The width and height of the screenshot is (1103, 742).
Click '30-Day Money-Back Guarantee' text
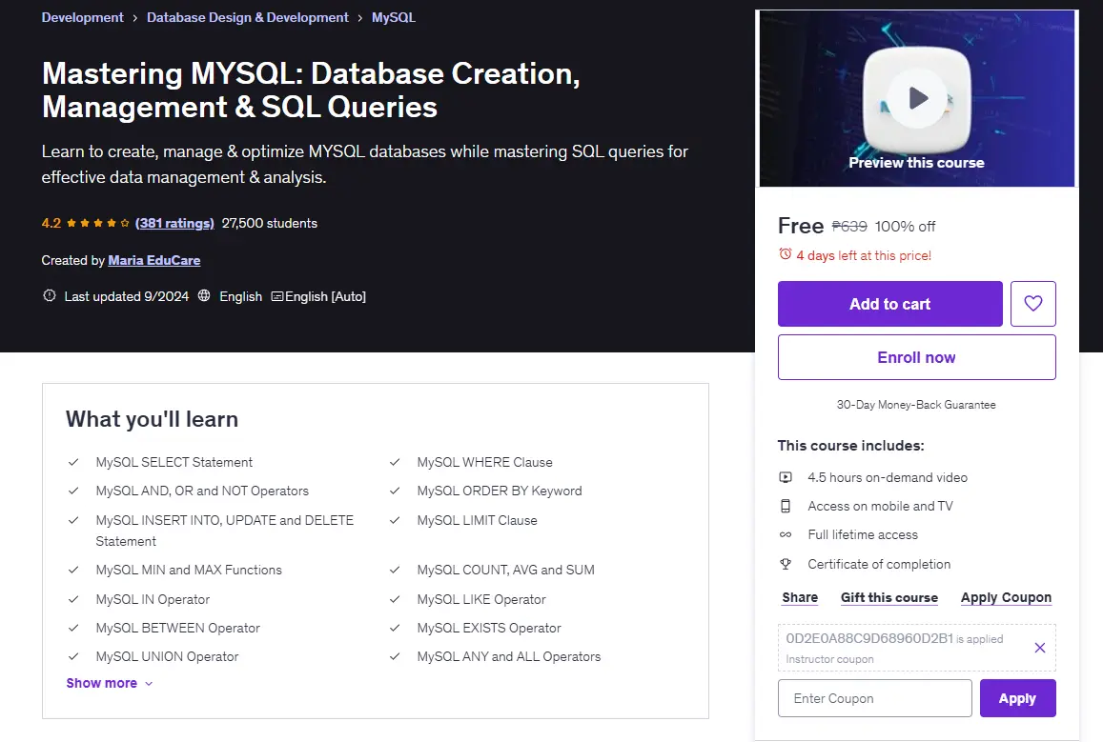(916, 405)
